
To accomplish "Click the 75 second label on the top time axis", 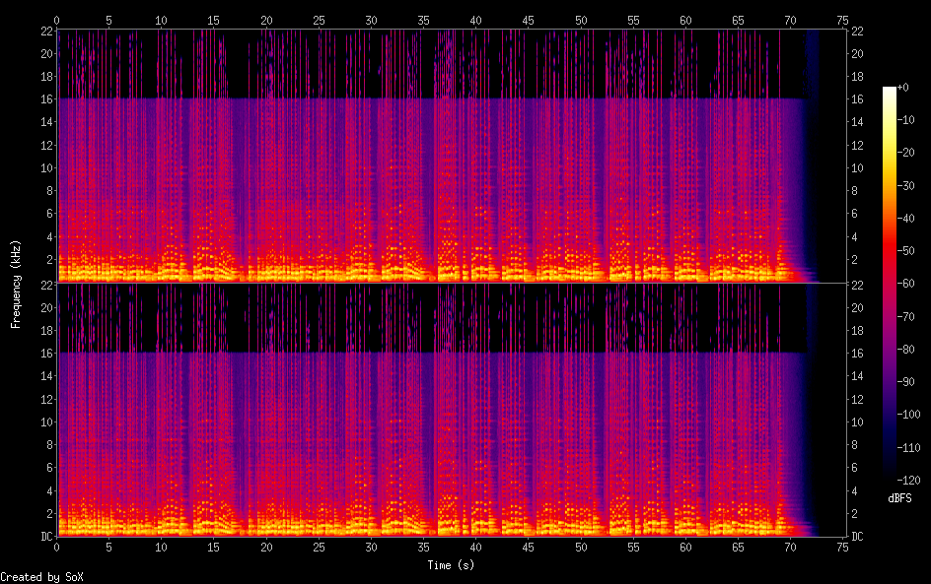I will coord(842,20).
